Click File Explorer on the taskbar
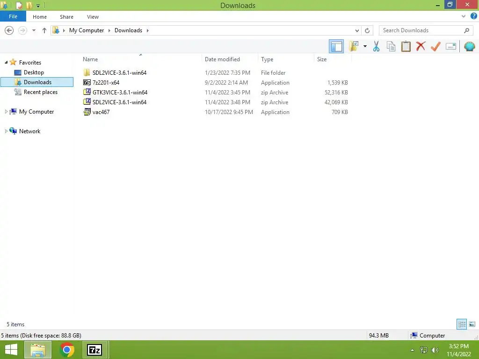 point(38,350)
